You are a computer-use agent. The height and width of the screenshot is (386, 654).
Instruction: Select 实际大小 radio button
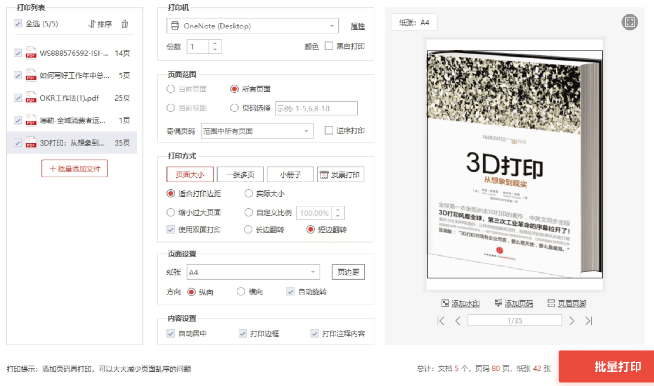click(249, 193)
